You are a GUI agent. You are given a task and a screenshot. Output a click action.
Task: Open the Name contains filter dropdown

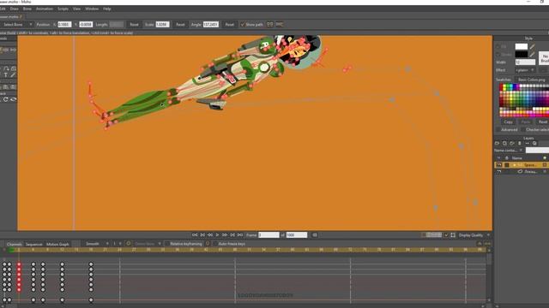pyautogui.click(x=509, y=151)
